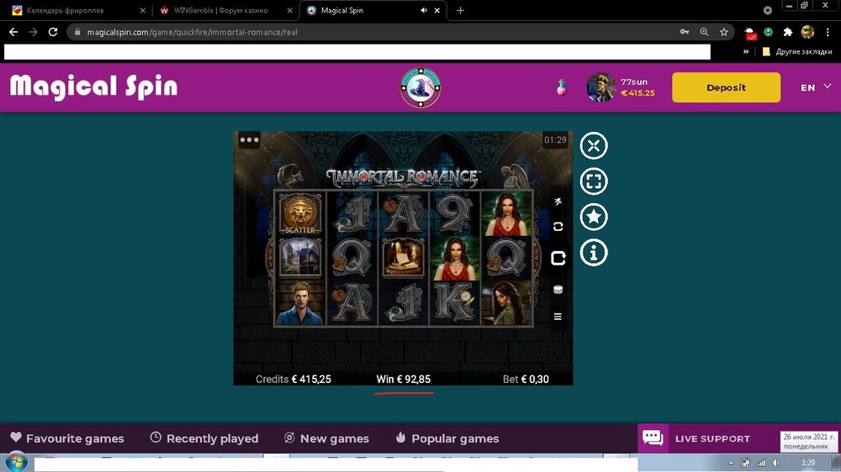Screen dimensions: 841x472
Task: Open Live Support chat
Action: point(696,438)
